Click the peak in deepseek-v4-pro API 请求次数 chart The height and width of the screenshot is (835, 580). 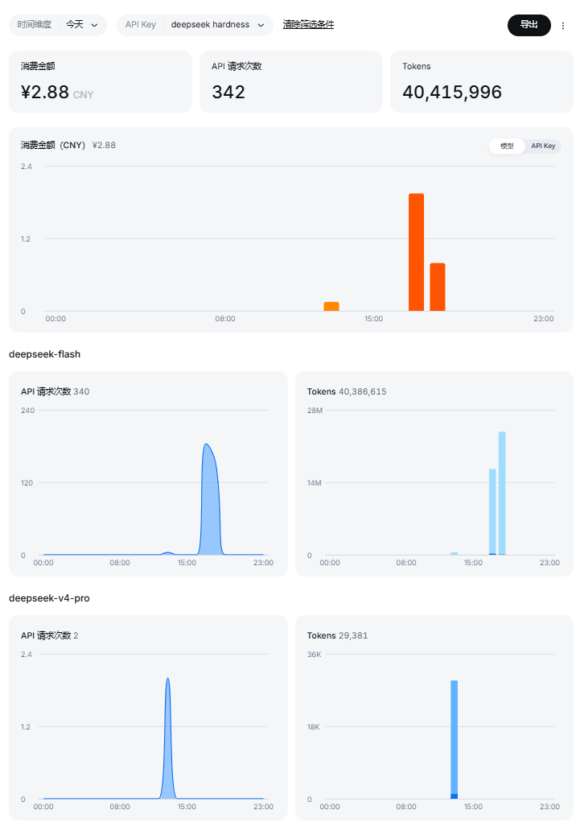tap(167, 680)
